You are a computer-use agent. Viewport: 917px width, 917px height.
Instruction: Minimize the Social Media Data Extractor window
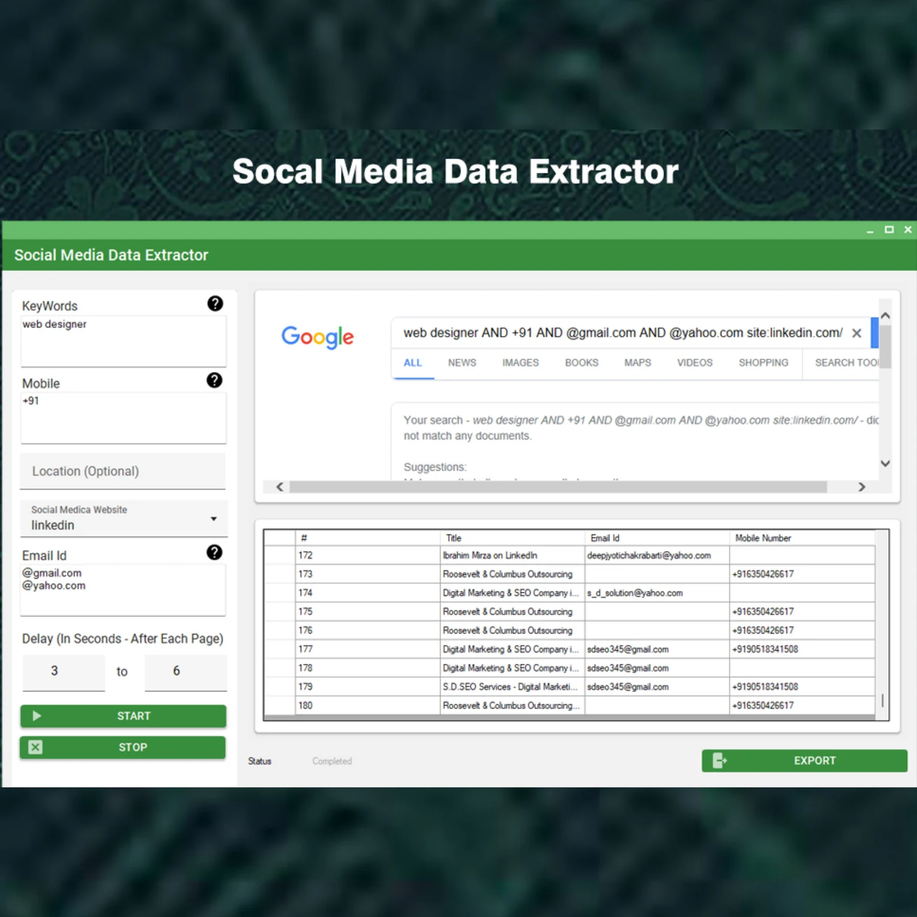(870, 230)
